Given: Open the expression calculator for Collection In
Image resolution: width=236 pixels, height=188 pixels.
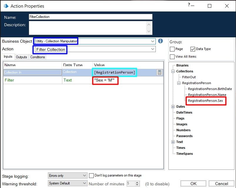Looking at the screenshot, I should click(159, 72).
